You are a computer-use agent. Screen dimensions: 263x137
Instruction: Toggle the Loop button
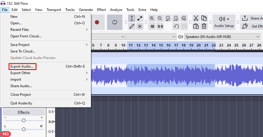[115, 22]
